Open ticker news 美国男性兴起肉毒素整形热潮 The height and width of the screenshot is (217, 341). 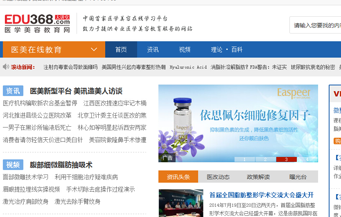click(133, 67)
